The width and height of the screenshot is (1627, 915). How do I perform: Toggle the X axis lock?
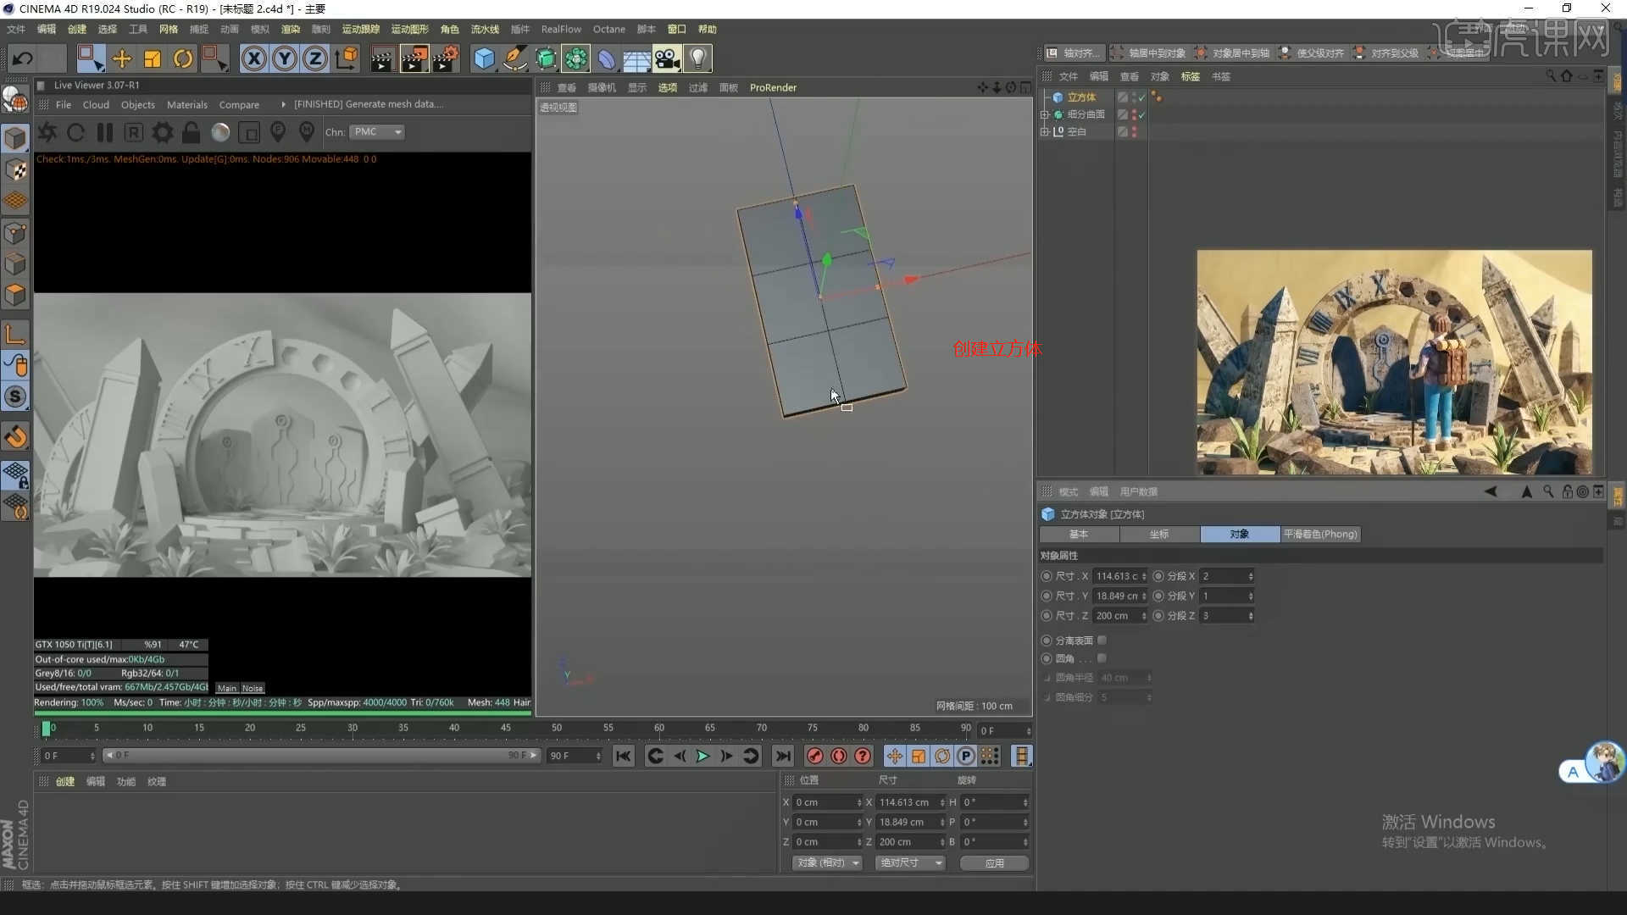click(253, 58)
